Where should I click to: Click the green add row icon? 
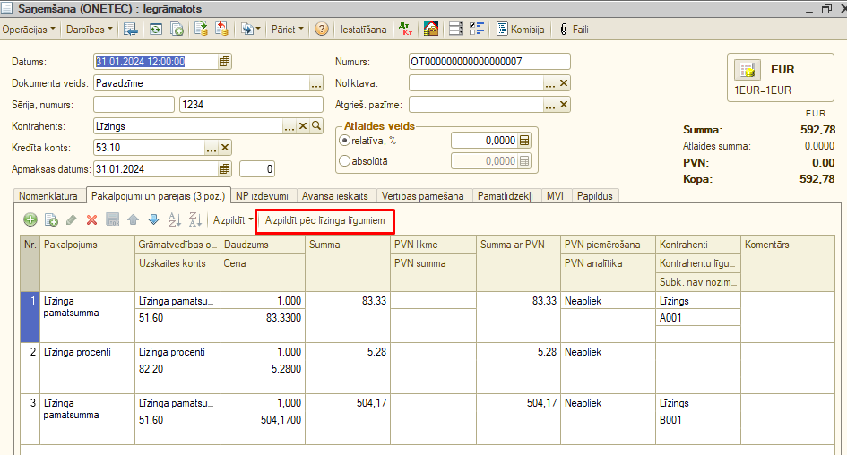click(30, 219)
